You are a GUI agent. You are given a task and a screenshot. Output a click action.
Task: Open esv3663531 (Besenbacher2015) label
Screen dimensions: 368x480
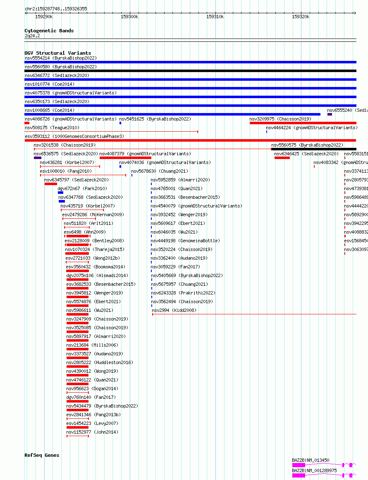click(186, 197)
